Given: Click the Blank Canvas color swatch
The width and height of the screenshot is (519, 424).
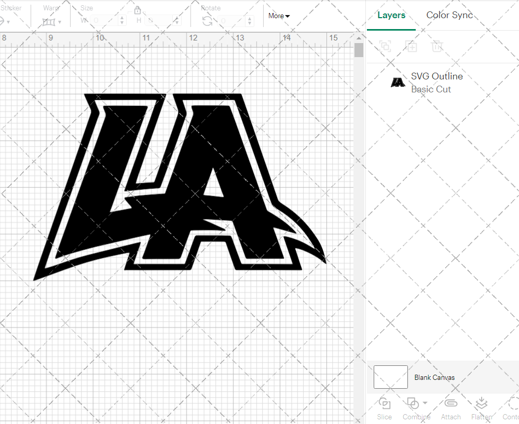Looking at the screenshot, I should click(x=390, y=377).
